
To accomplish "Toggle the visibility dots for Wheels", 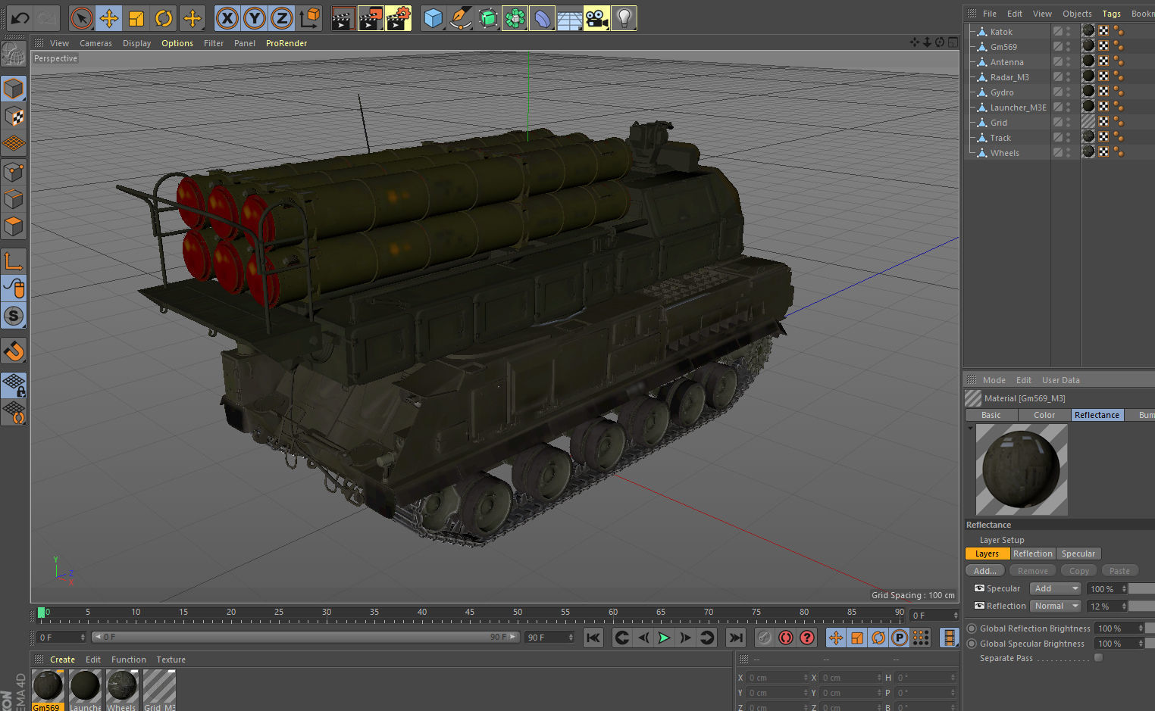I will (x=1069, y=152).
